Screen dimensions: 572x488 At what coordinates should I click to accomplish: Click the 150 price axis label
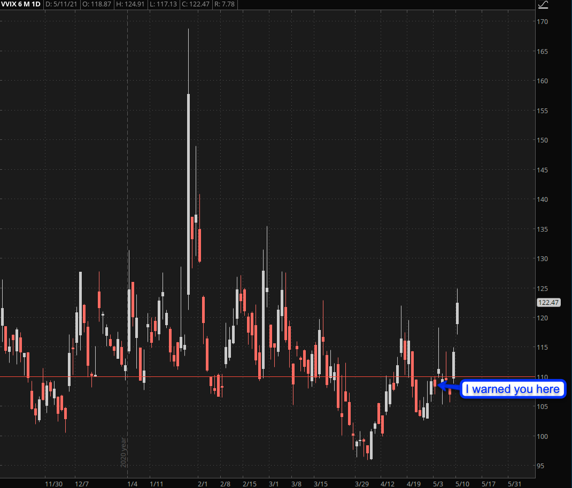pos(543,140)
